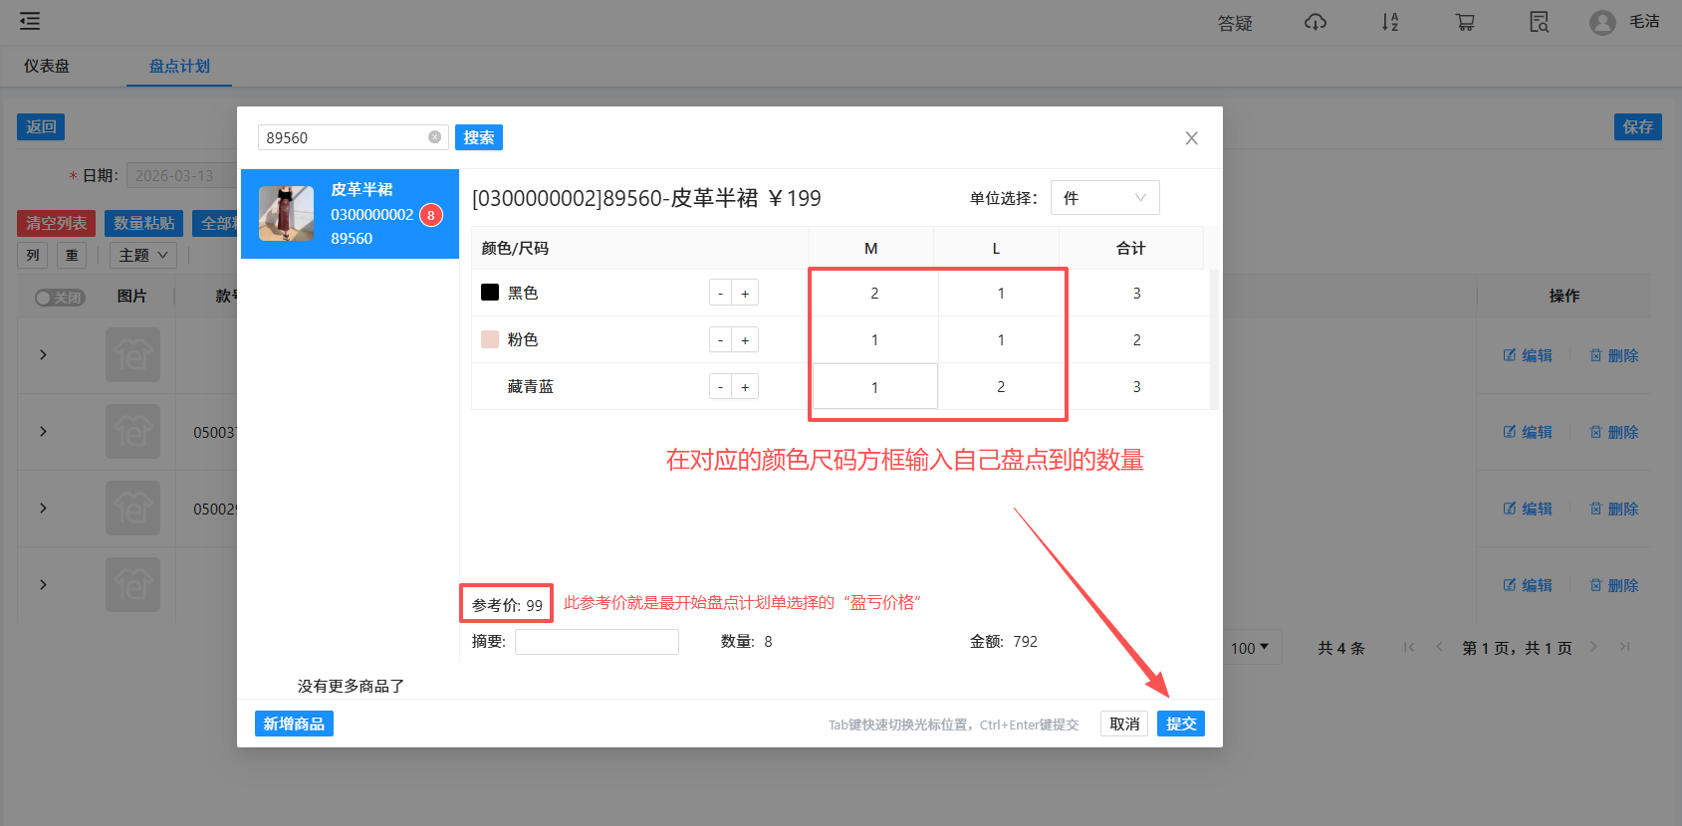Edit 黑色 size M quantity
Screen dimensions: 1682x826
click(874, 293)
